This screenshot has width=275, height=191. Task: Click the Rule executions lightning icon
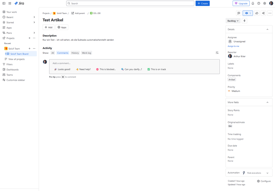(x=244, y=173)
